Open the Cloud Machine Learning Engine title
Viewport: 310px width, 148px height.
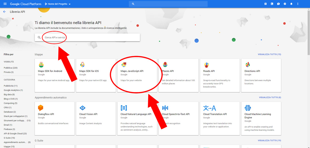click(x=258, y=116)
